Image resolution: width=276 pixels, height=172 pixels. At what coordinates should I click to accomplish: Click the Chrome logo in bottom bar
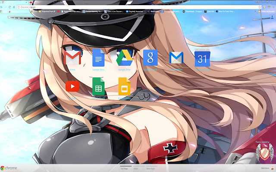(9, 168)
